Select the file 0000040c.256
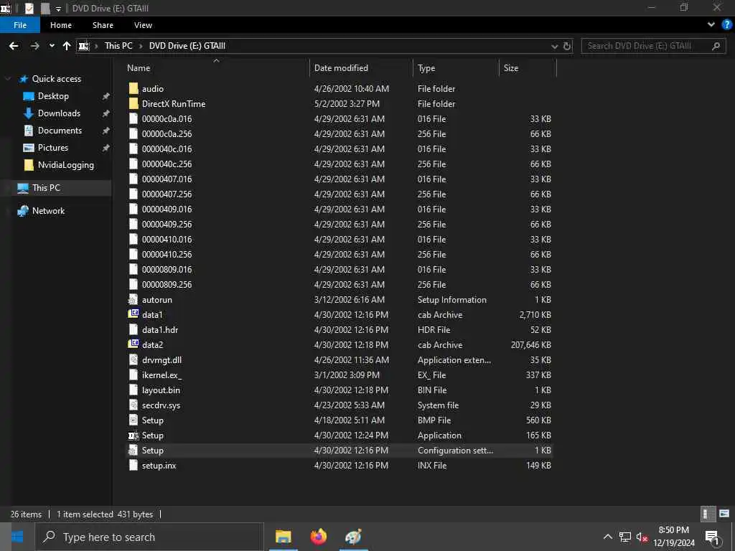Viewport: 735px width, 551px height. pos(167,164)
